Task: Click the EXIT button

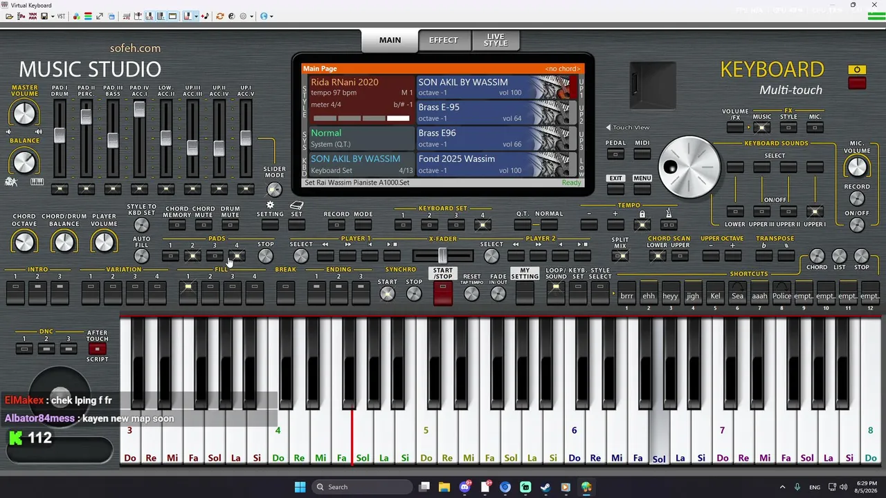Action: [x=615, y=190]
